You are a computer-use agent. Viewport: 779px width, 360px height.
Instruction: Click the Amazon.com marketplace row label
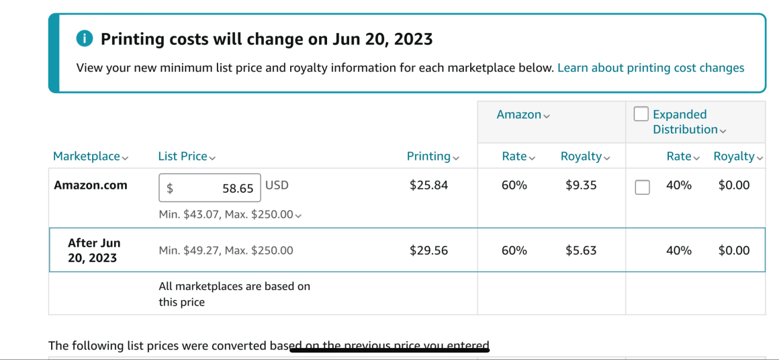(91, 185)
